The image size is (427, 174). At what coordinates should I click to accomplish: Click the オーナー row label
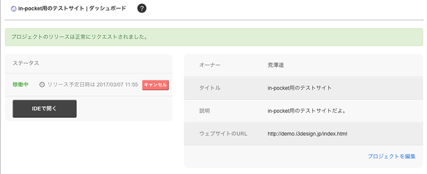pyautogui.click(x=209, y=65)
